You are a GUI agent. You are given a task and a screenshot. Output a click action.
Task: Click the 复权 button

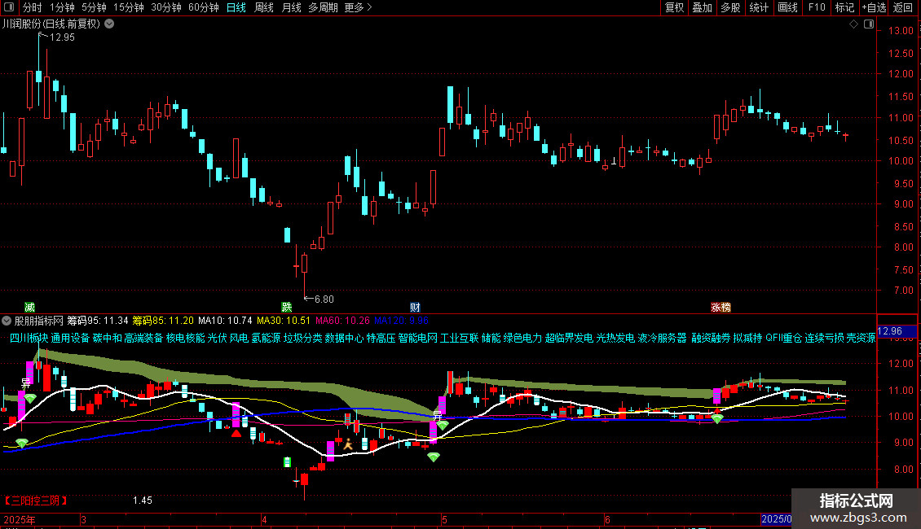pos(674,7)
